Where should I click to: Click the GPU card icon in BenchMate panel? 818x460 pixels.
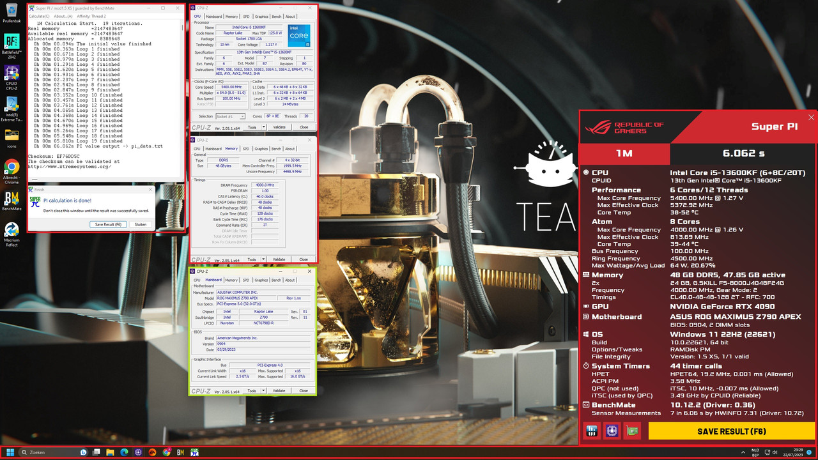631,431
